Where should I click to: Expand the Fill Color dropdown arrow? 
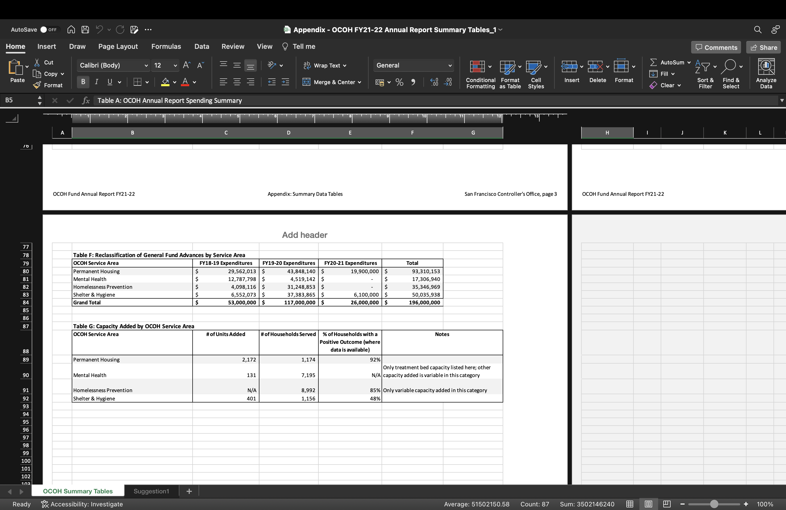coord(175,82)
